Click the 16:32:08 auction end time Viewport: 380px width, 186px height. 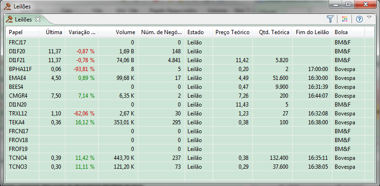tap(318, 114)
